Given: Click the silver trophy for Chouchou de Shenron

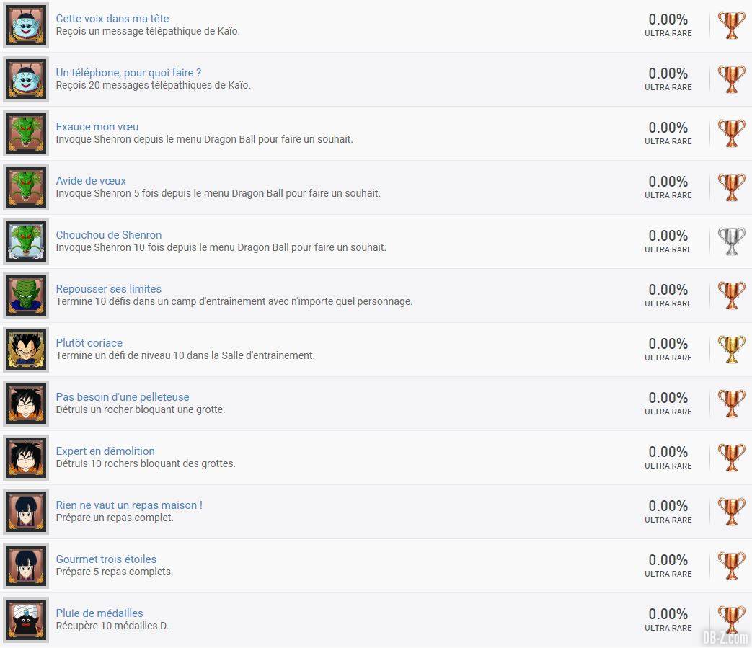Looking at the screenshot, I should point(731,241).
